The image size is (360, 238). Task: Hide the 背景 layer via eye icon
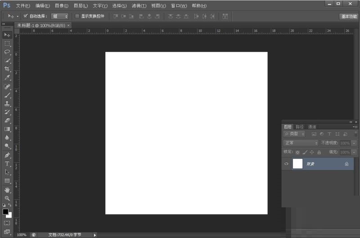(x=287, y=164)
